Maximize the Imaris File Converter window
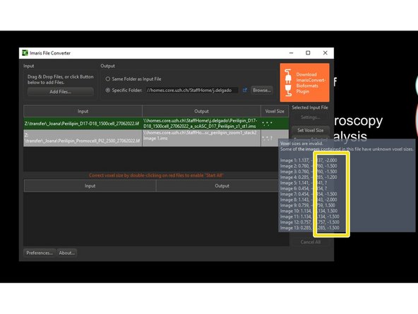 (308, 53)
